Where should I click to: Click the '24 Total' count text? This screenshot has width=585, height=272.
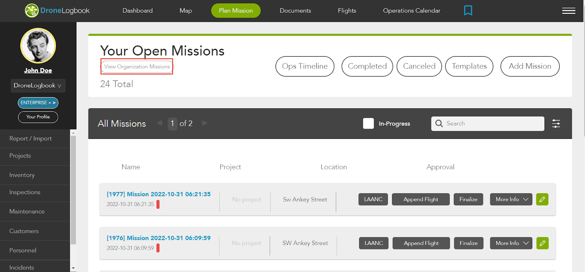point(117,84)
